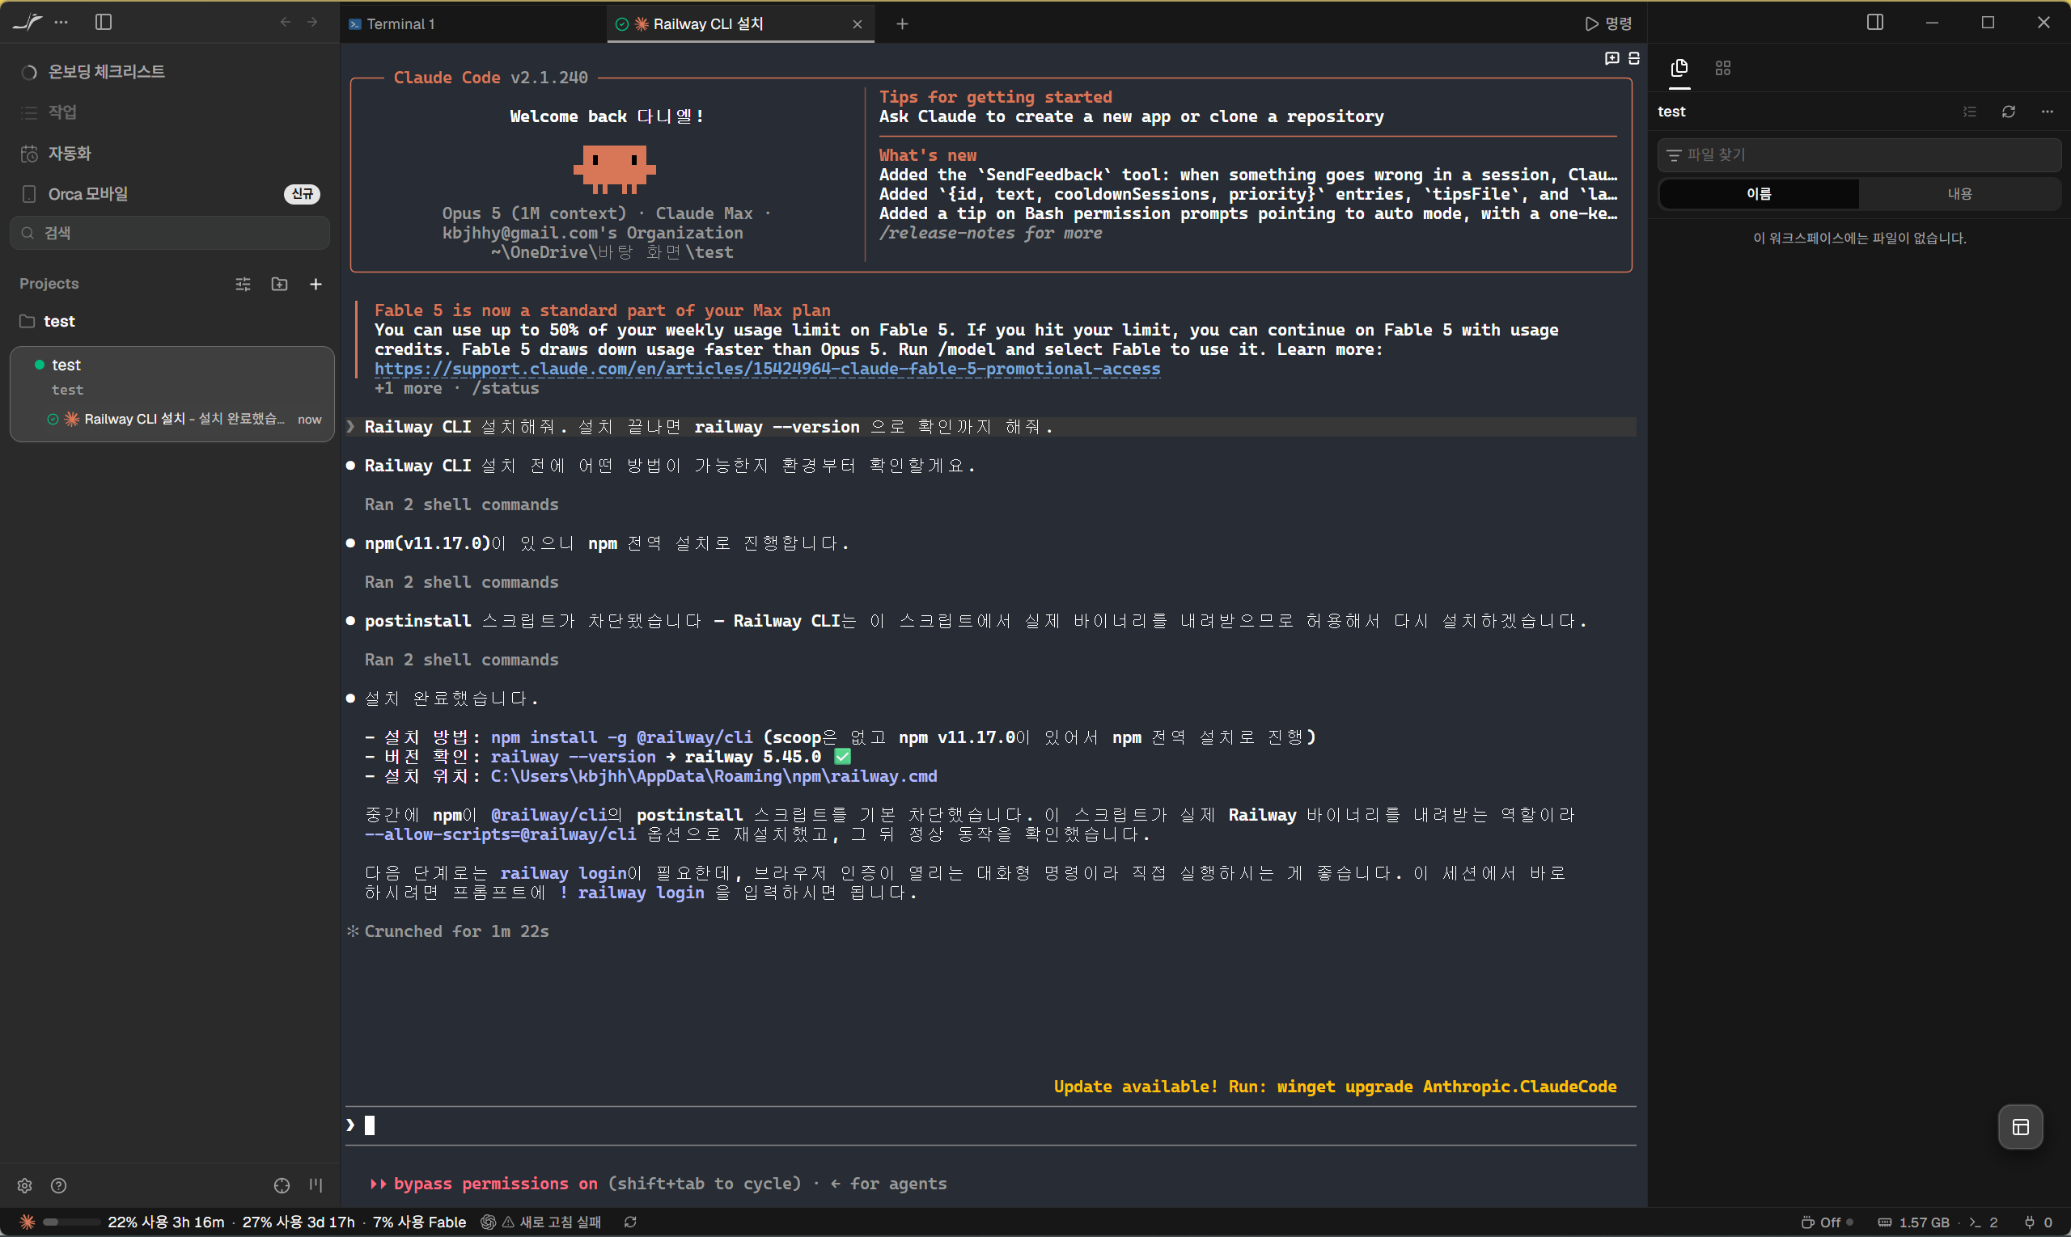Open the Projects filter settings icon

coord(243,285)
